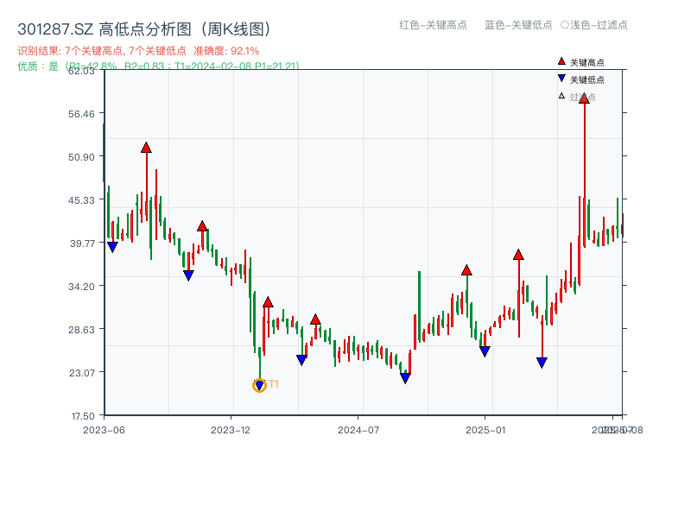Select the red marker atop the tallest 2025 spike
The height and width of the screenshot is (518, 691).
tap(585, 99)
